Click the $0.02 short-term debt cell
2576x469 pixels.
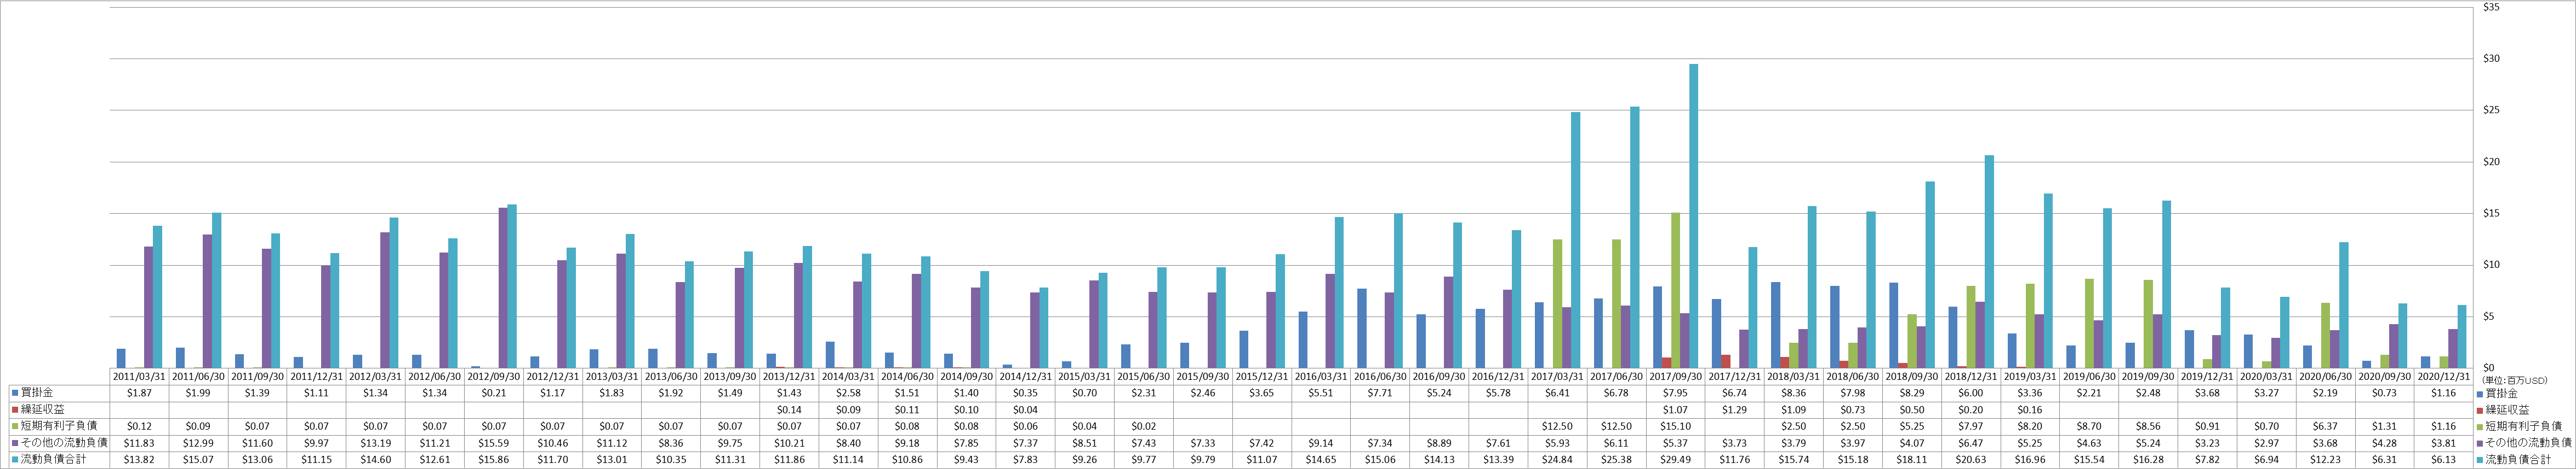[x=1144, y=426]
